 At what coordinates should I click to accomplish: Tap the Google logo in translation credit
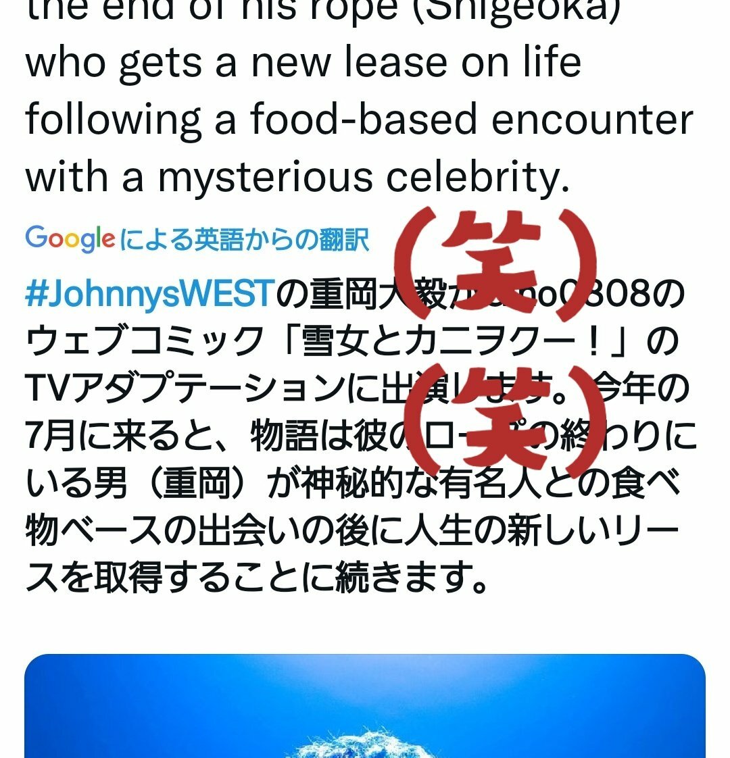pos(70,238)
